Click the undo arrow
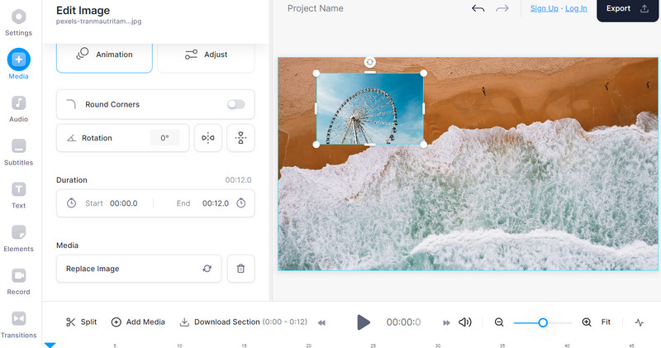The width and height of the screenshot is (661, 348). (478, 8)
